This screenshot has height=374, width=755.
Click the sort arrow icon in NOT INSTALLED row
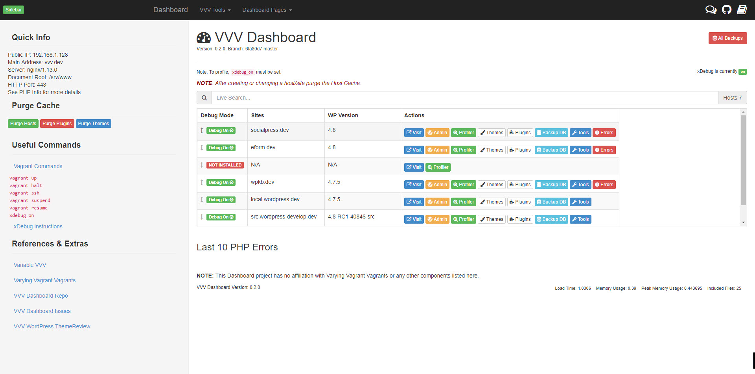point(202,165)
